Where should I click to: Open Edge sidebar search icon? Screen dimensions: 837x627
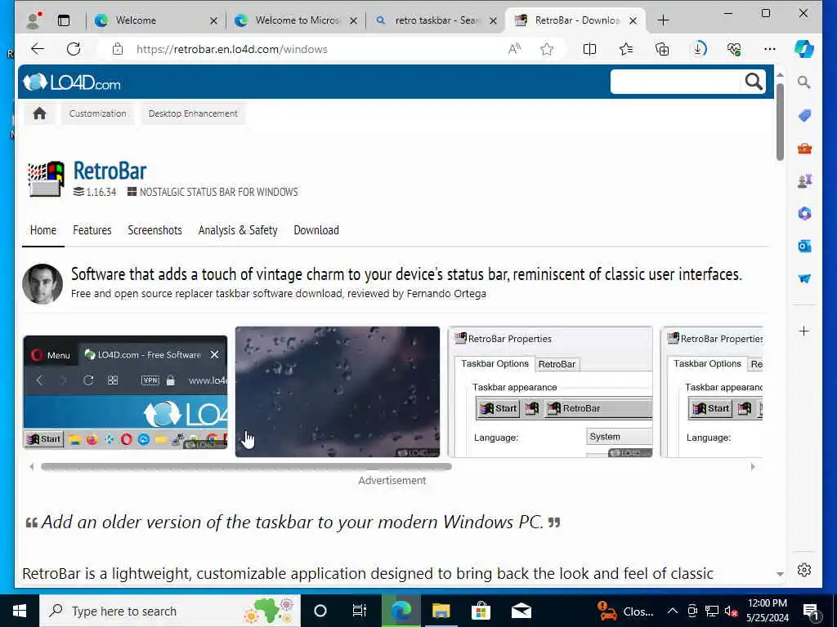804,82
